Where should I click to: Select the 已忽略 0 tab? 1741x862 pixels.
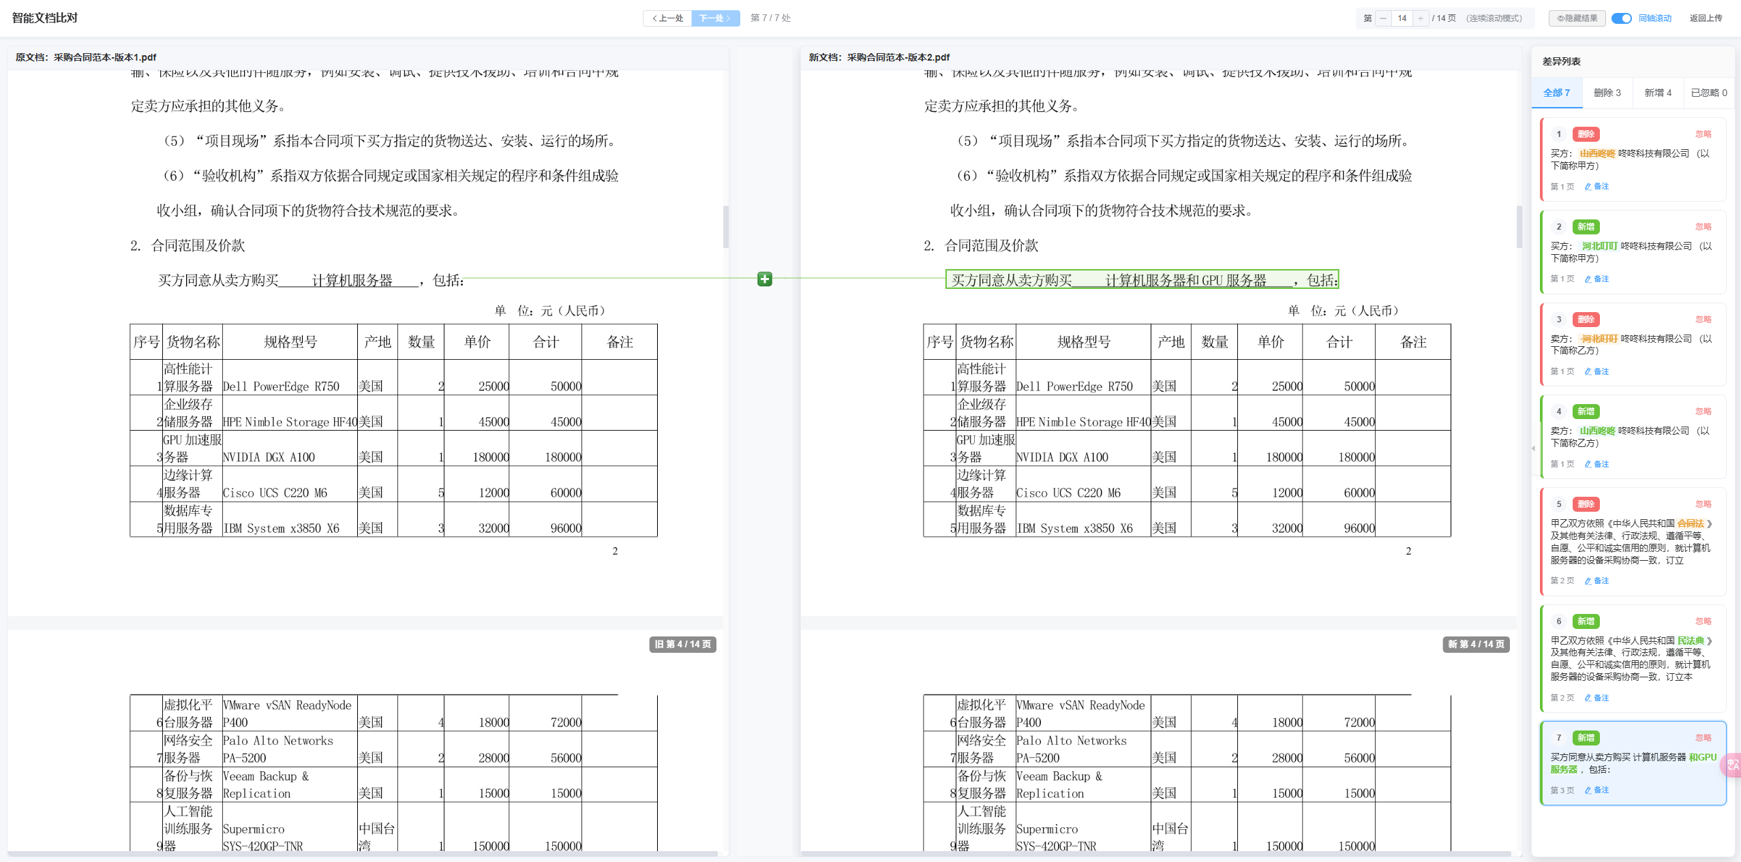(x=1708, y=93)
